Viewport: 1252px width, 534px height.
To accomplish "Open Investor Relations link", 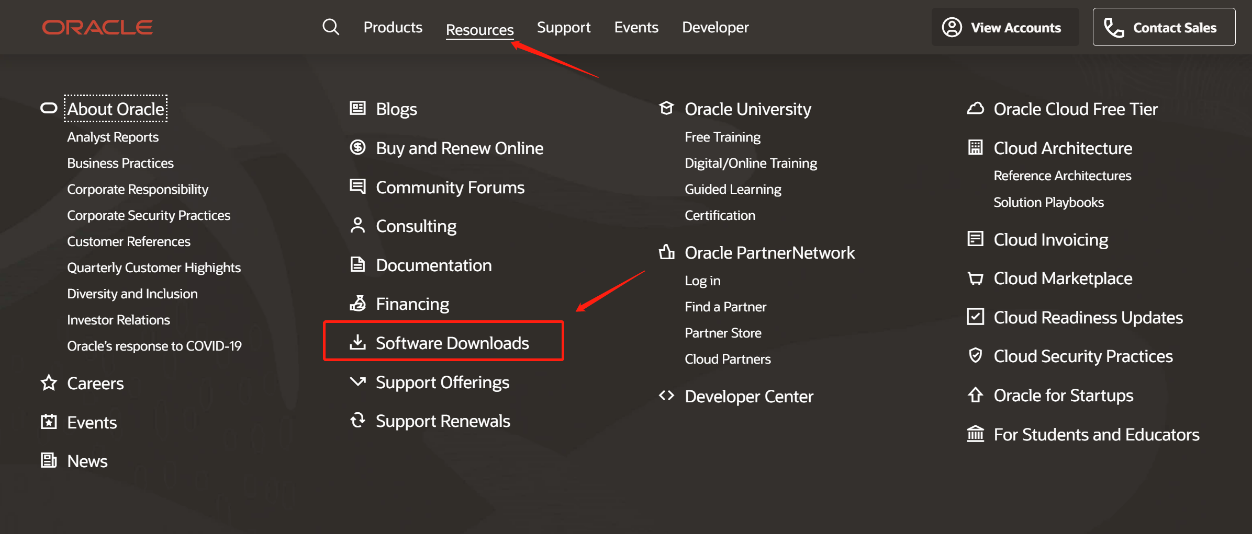I will coord(119,320).
